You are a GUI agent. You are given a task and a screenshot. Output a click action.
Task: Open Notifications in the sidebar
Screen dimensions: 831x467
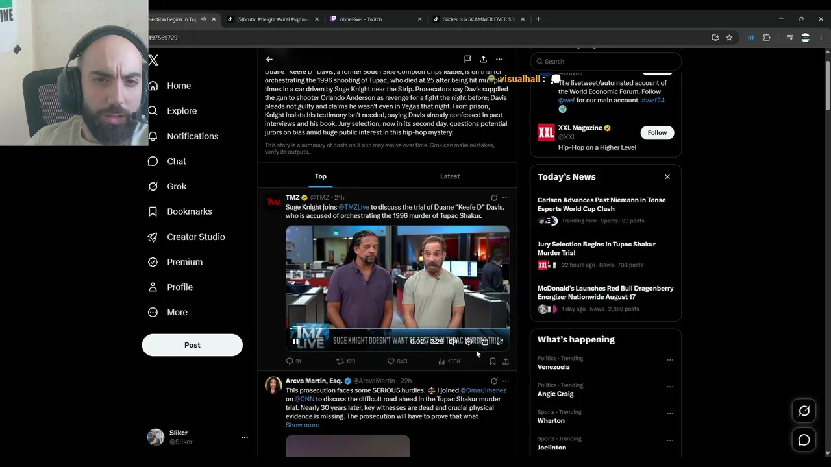[183, 136]
